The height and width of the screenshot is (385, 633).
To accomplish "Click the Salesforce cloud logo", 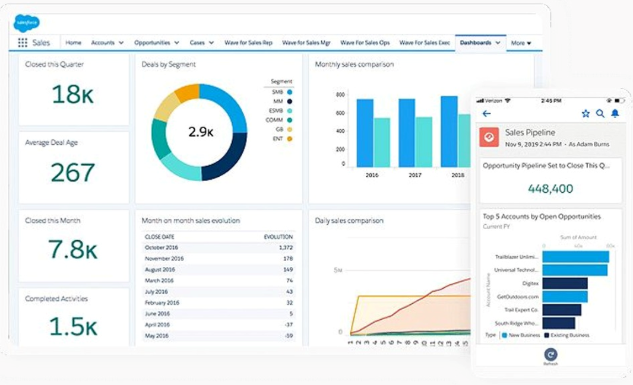I will coord(26,23).
